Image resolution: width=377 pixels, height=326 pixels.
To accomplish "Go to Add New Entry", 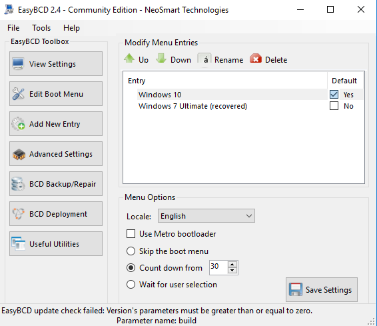I will click(x=56, y=124).
